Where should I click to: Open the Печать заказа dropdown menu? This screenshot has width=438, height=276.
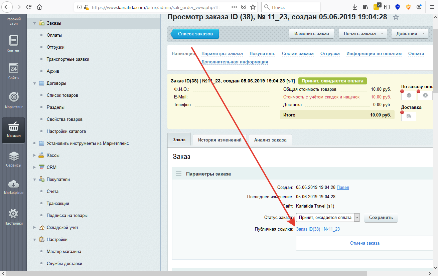point(363,33)
